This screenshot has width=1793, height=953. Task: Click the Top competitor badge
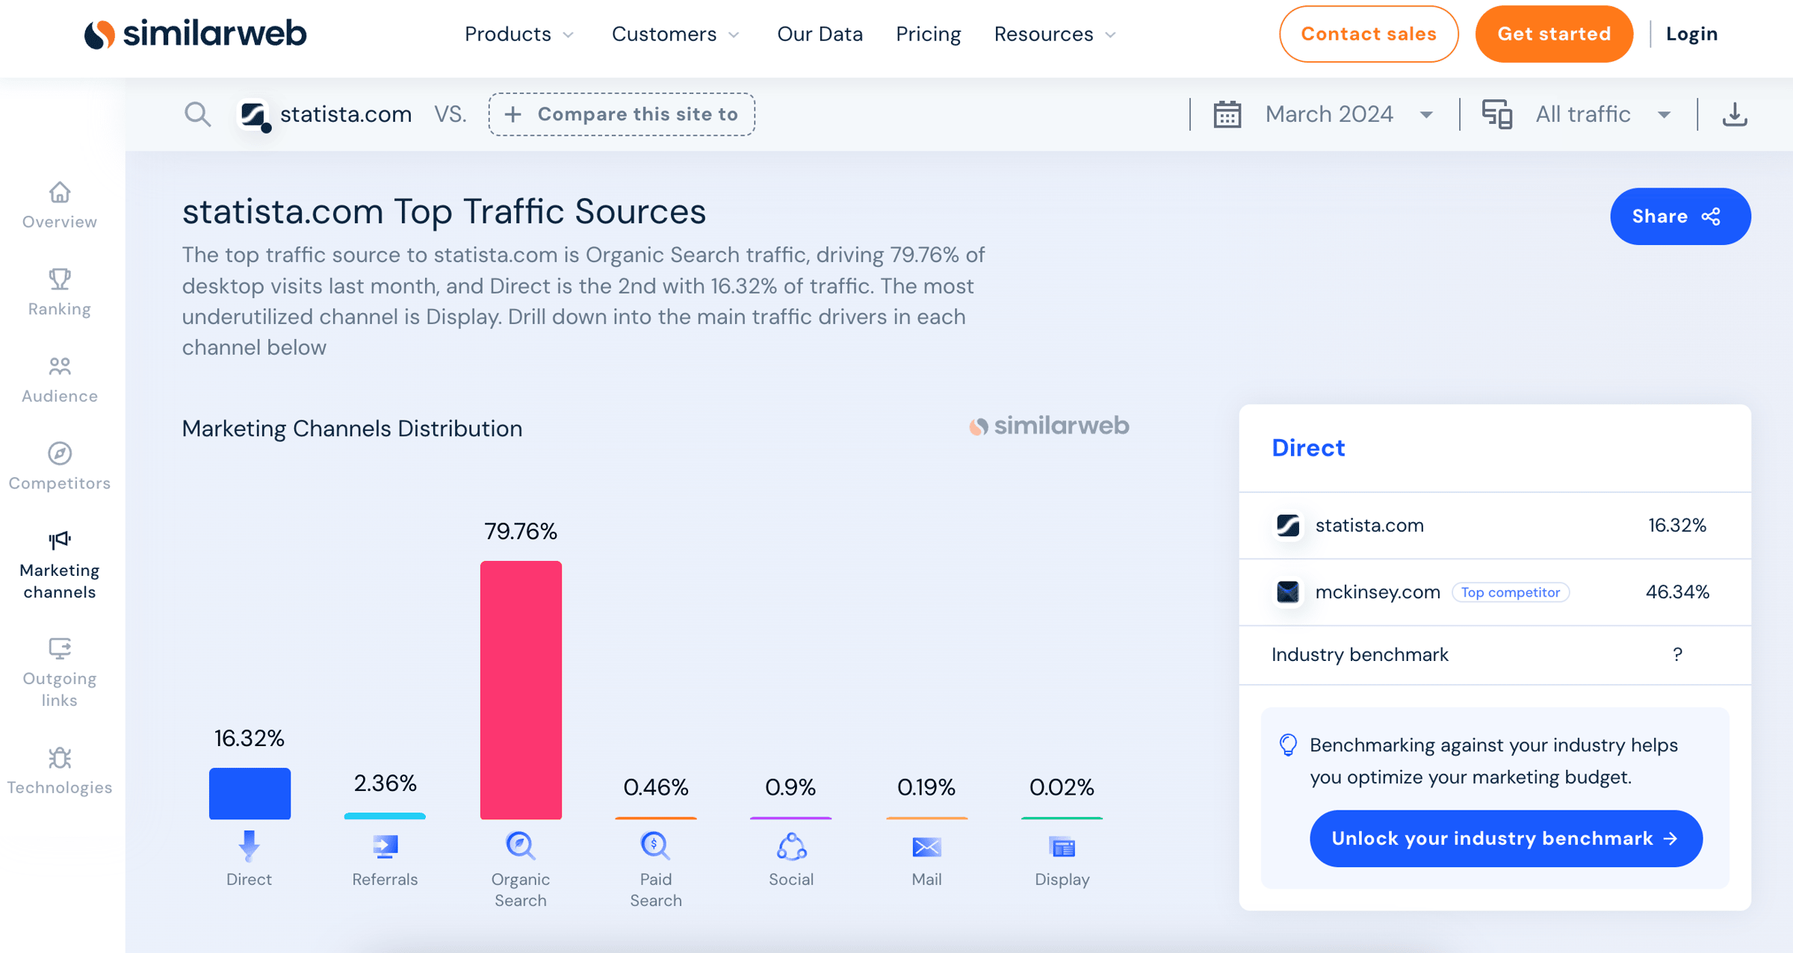click(1511, 592)
